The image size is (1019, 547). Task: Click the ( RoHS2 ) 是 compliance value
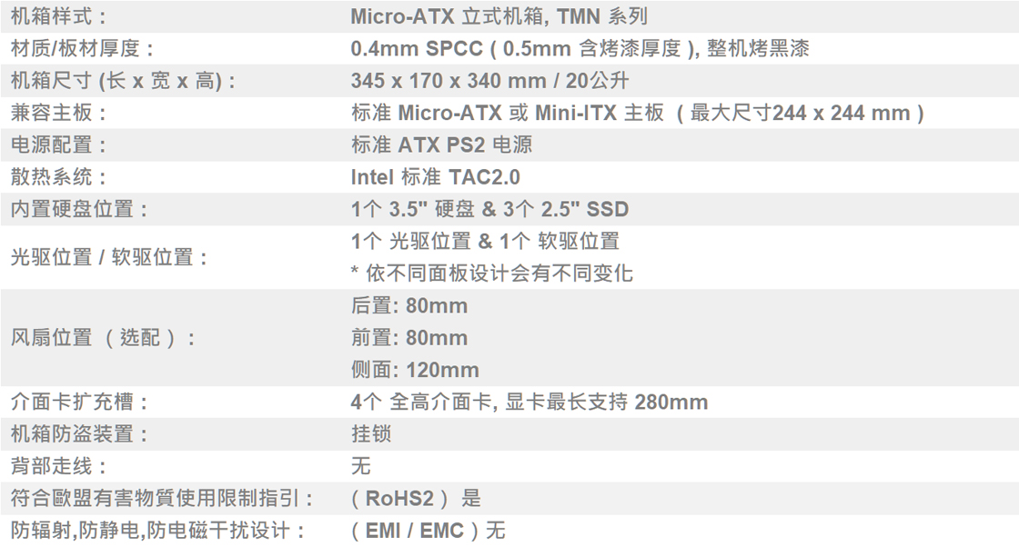(x=416, y=498)
